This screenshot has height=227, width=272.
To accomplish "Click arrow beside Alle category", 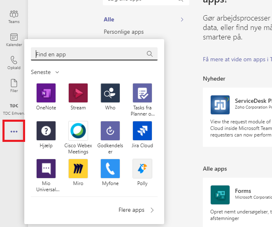I will click(182, 19).
